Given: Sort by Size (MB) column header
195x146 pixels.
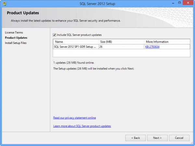Looking at the screenshot, I should [122, 42].
